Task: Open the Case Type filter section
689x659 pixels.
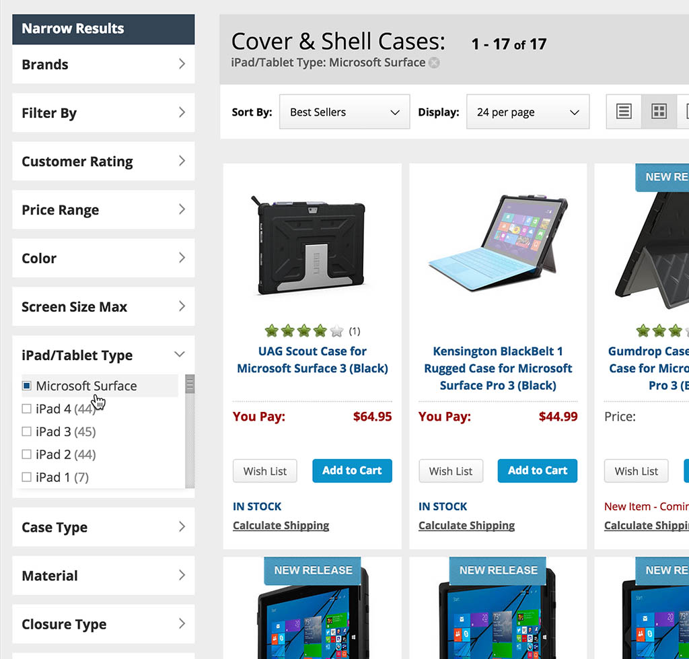Action: (103, 527)
